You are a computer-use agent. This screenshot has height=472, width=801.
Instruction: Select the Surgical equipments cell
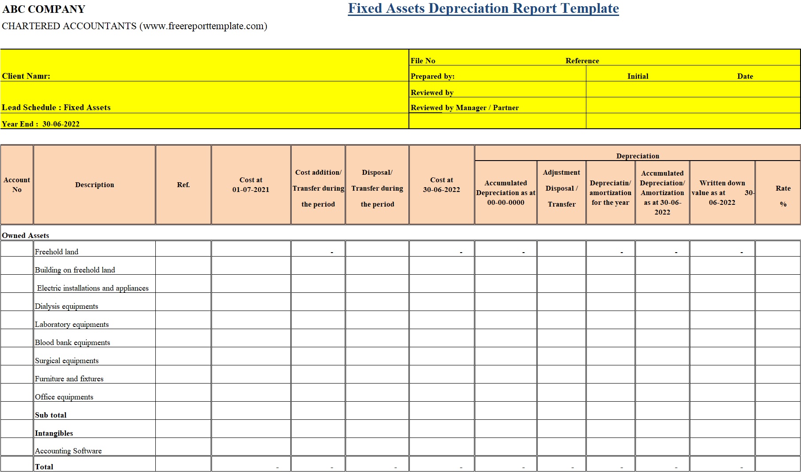(x=95, y=356)
